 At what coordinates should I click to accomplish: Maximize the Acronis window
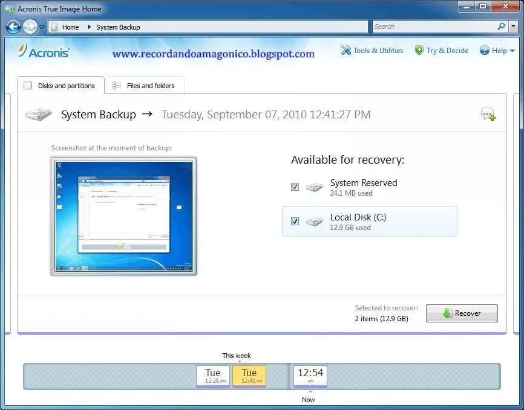483,6
